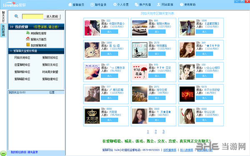Select the 爱聊交友专区 channel
Screen dimensions: 250x156
click(x=50, y=65)
